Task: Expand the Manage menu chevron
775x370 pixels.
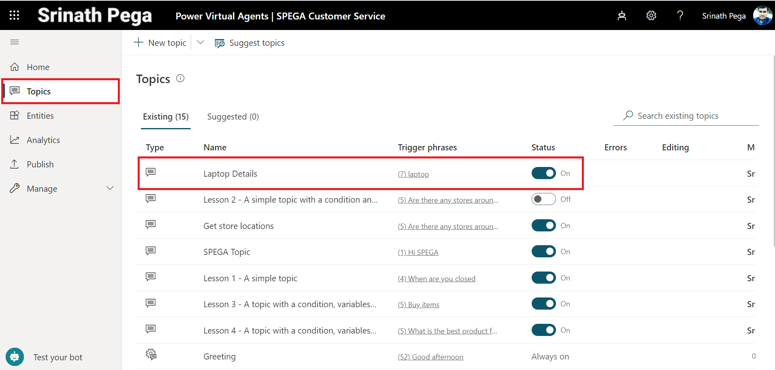Action: pyautogui.click(x=110, y=188)
